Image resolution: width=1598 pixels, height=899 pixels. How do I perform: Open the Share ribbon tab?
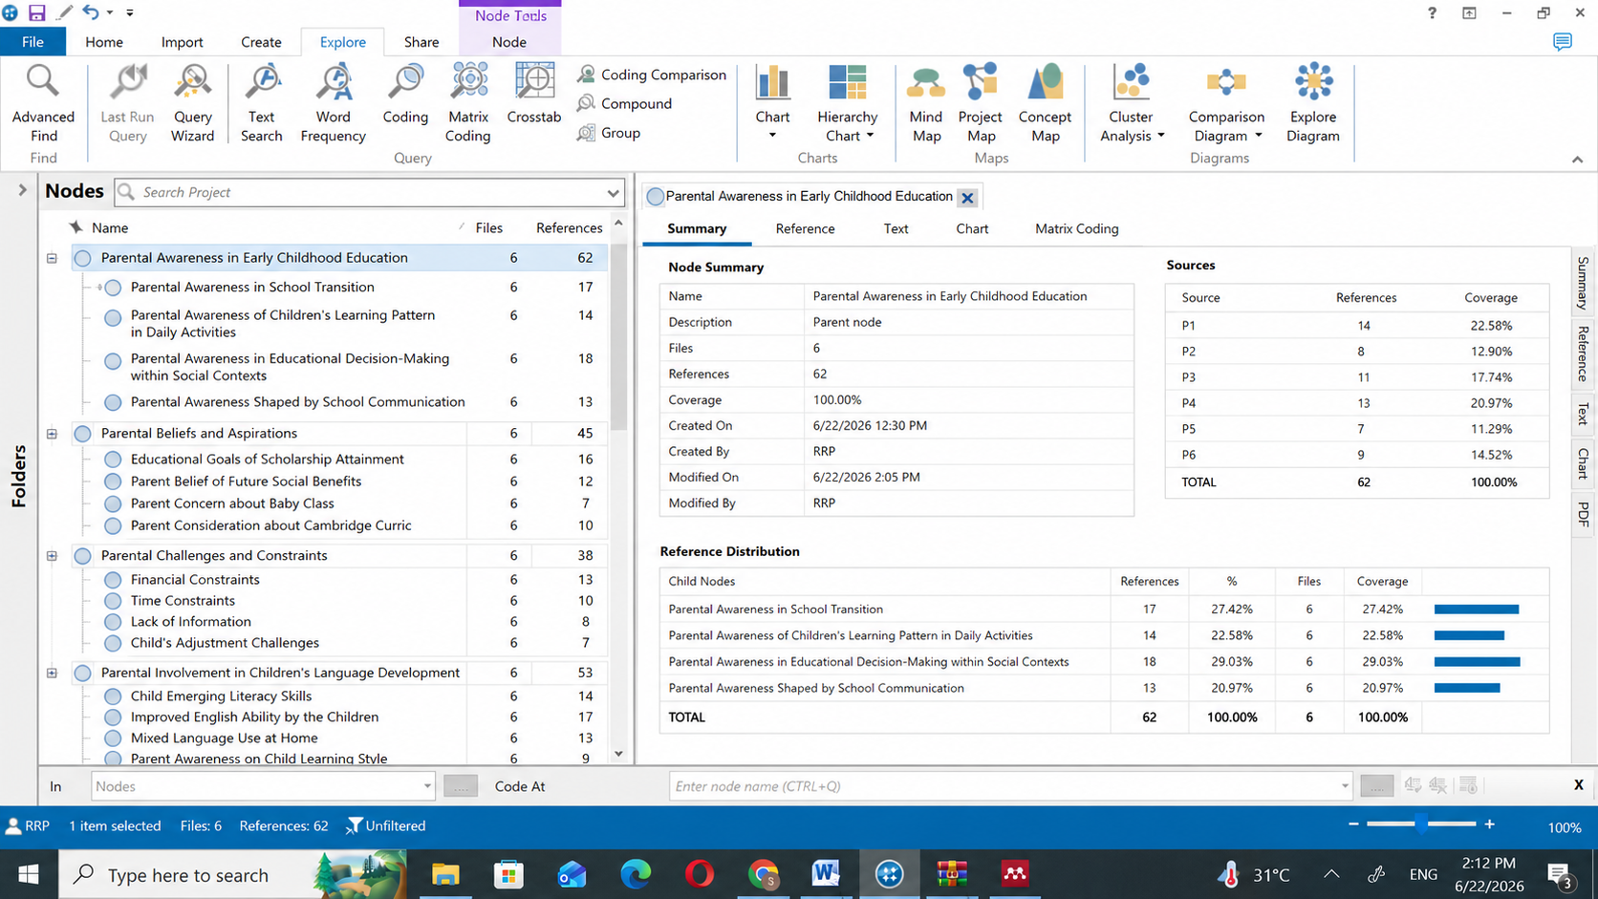click(x=421, y=42)
